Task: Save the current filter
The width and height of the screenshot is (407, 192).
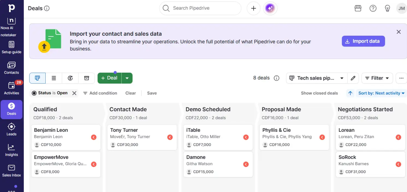Action: point(152,93)
